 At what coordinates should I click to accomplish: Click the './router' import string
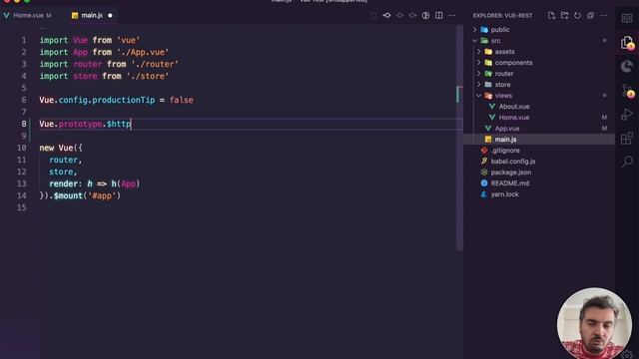click(155, 64)
